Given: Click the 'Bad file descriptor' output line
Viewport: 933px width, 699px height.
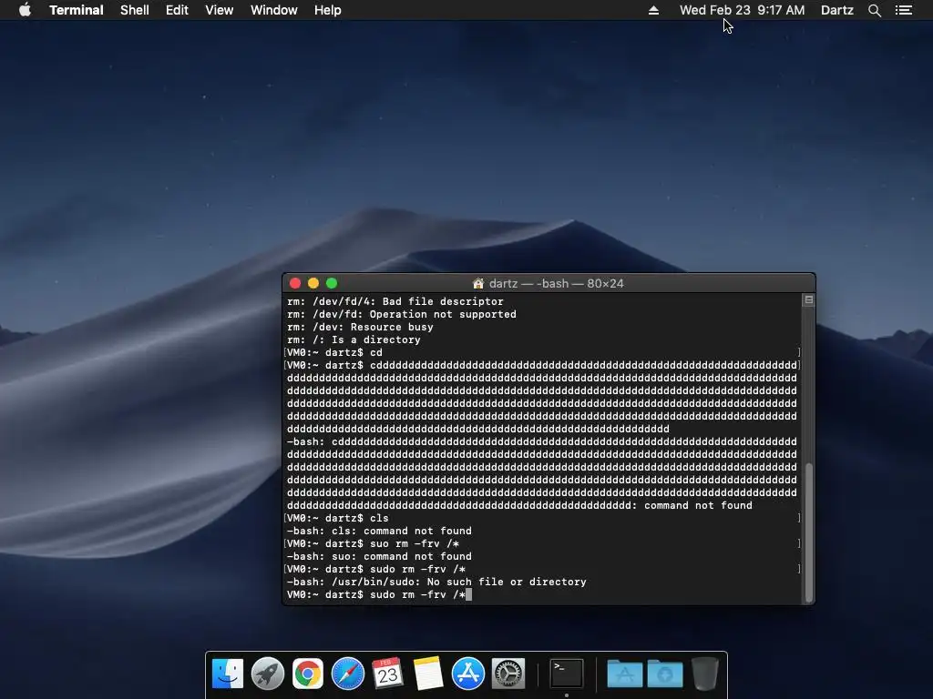Looking at the screenshot, I should click(x=395, y=301).
